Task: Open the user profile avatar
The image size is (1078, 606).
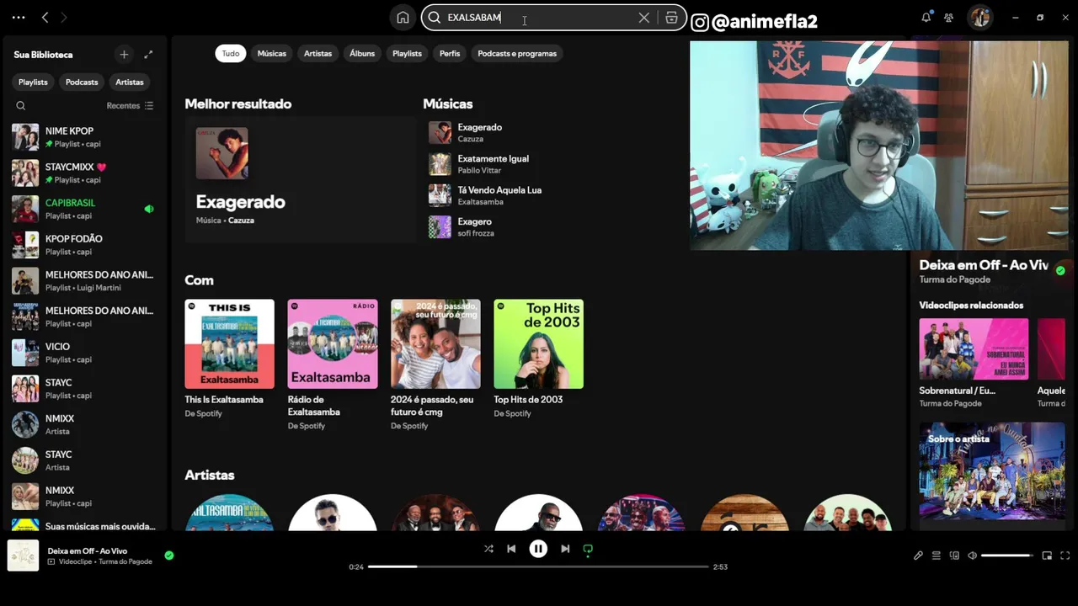Action: click(x=979, y=17)
